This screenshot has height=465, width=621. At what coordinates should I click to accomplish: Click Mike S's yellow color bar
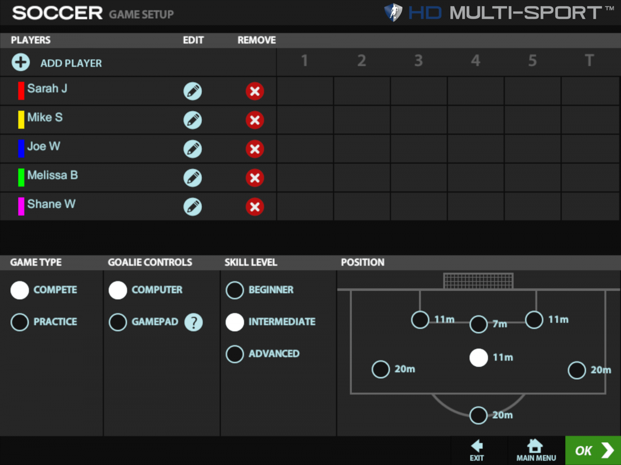21,119
